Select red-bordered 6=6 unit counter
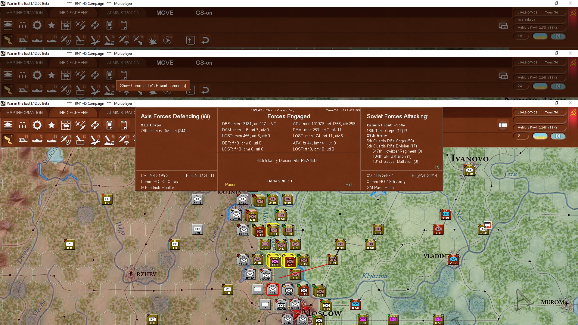 pyautogui.click(x=272, y=289)
